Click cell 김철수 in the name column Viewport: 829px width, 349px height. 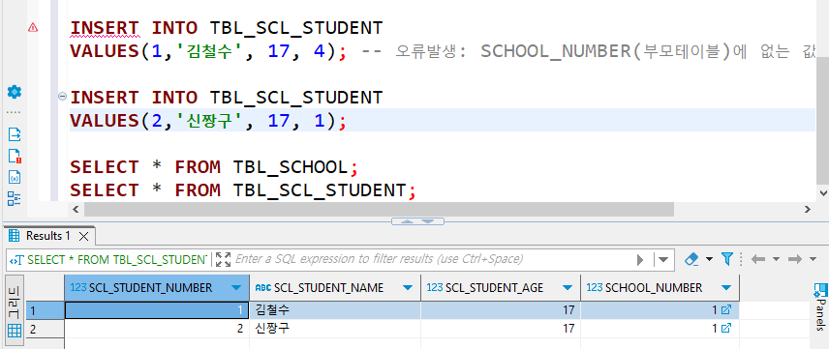pyautogui.click(x=335, y=310)
